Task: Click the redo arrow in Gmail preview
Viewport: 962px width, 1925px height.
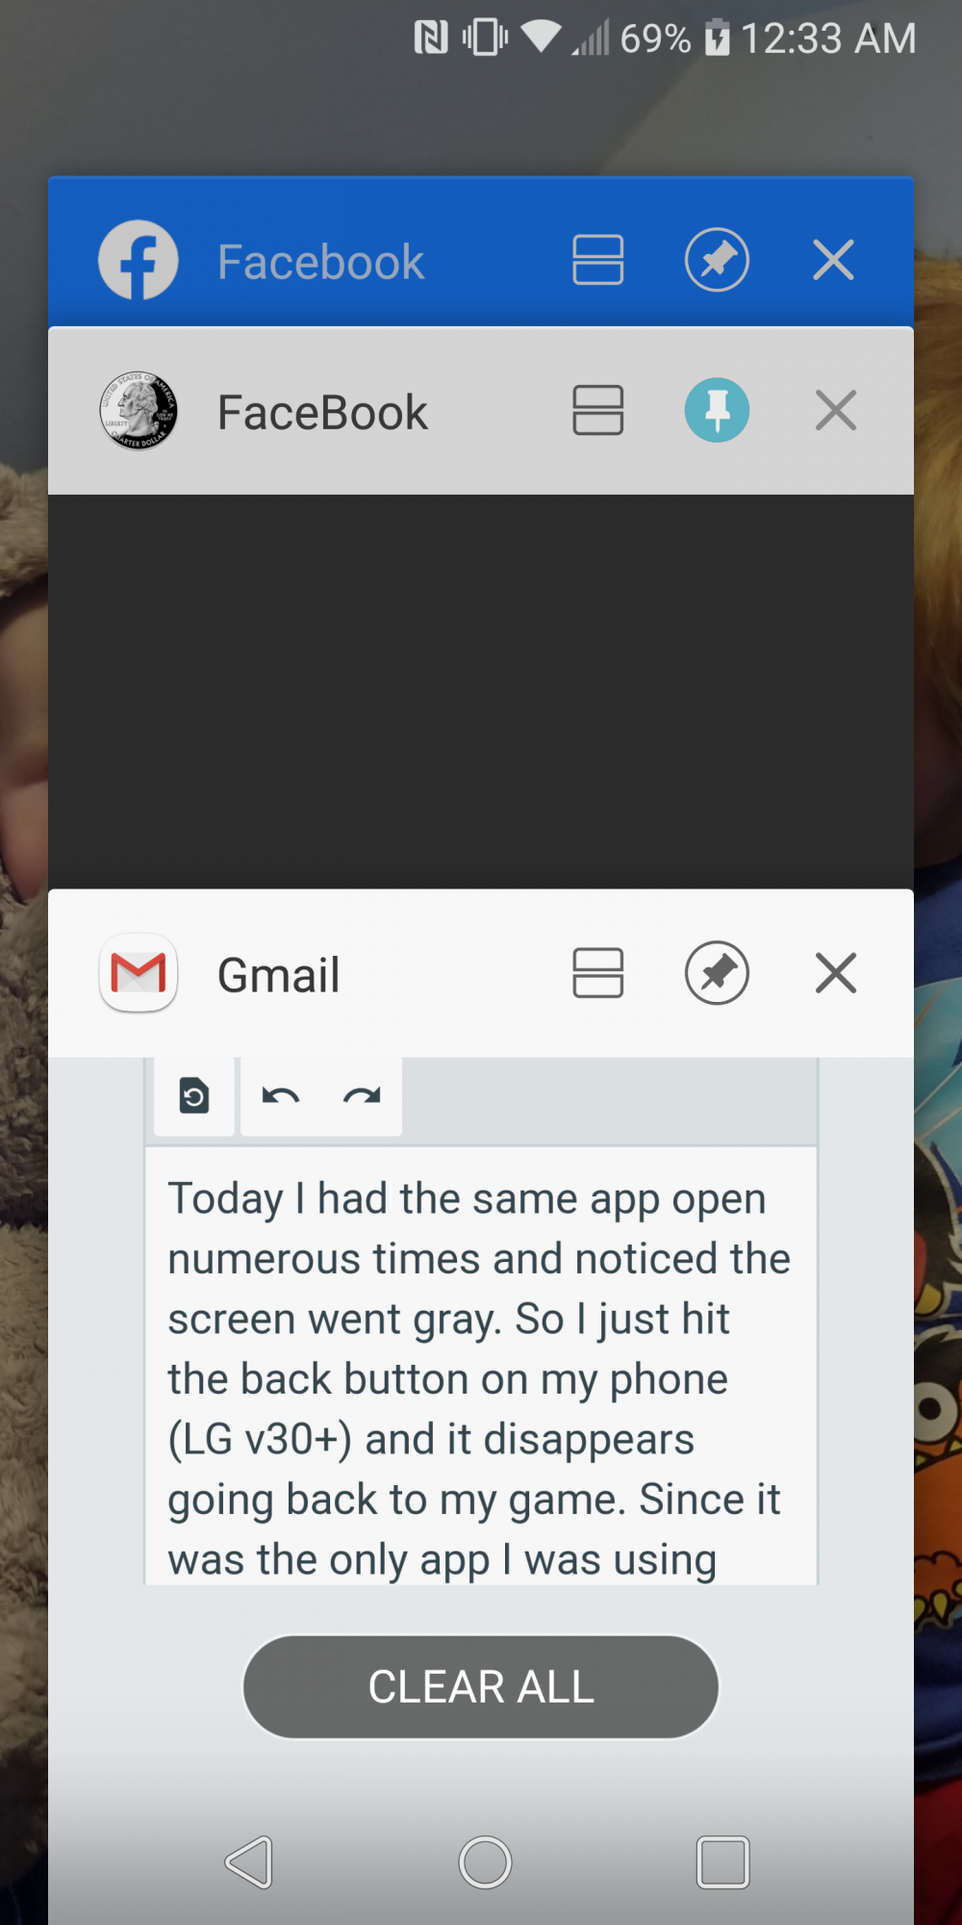Action: pyautogui.click(x=362, y=1095)
